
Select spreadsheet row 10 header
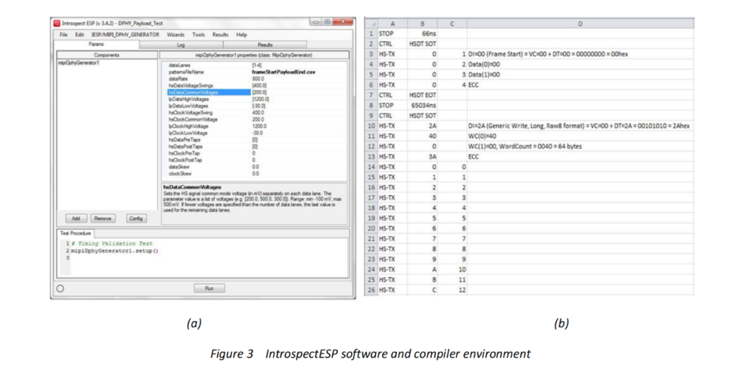pyautogui.click(x=371, y=126)
